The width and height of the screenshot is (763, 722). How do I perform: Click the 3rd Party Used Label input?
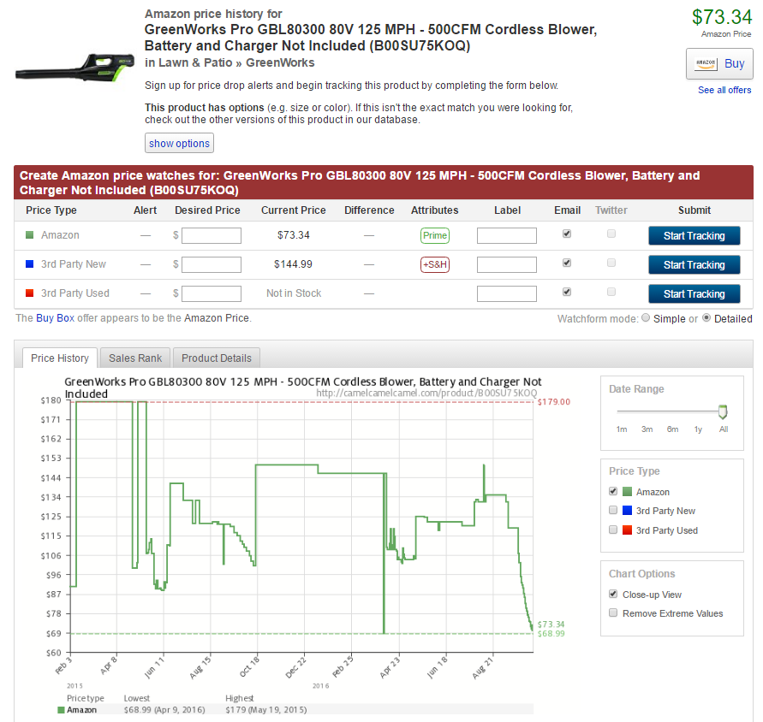pyautogui.click(x=507, y=294)
